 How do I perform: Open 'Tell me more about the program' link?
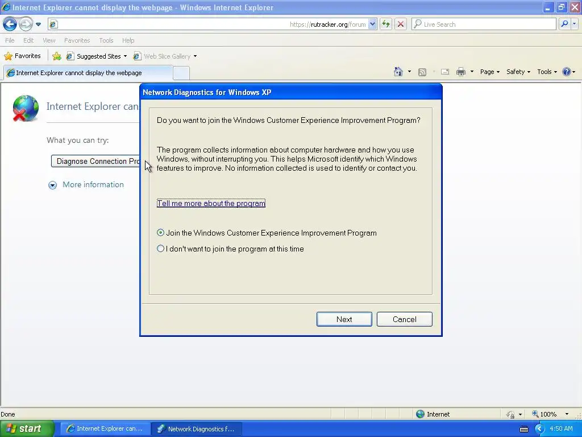pos(211,203)
